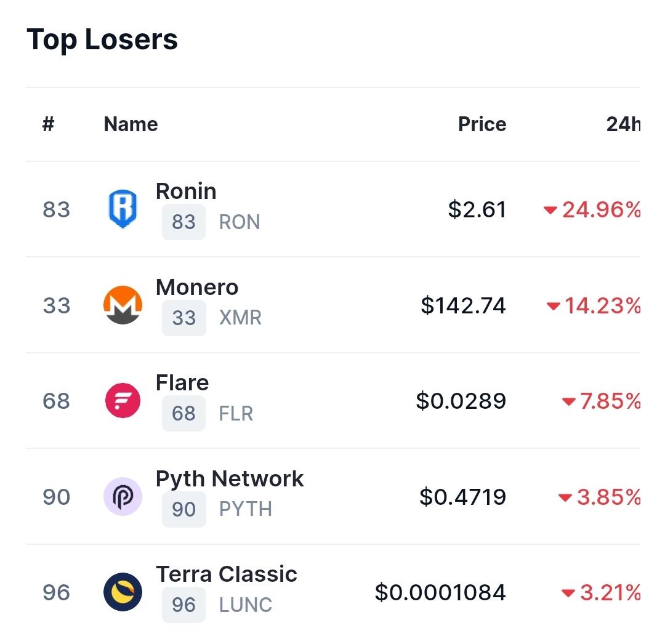Click the Monero price $142.74
The image size is (665, 636).
click(x=463, y=305)
